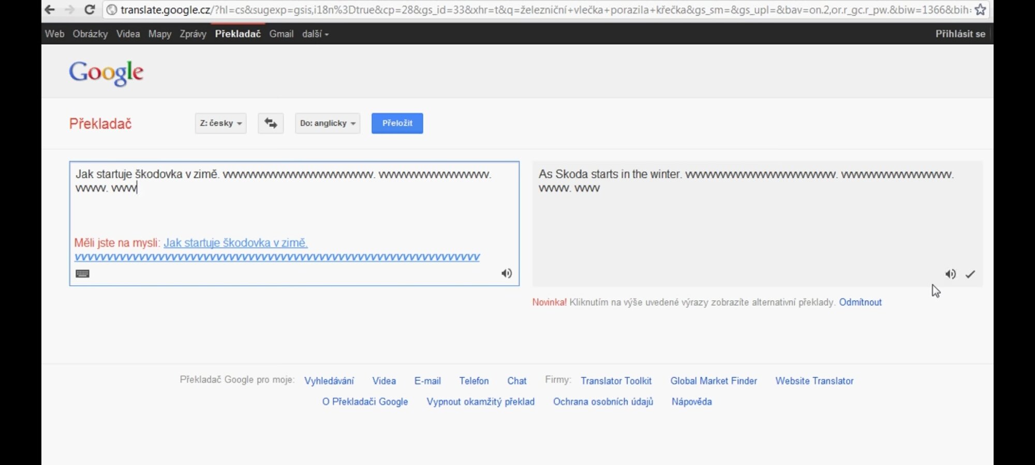Click Přihlásit se to sign in

point(960,34)
